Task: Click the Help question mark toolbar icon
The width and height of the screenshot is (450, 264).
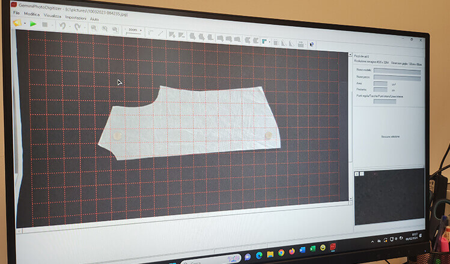Action: coord(311,43)
